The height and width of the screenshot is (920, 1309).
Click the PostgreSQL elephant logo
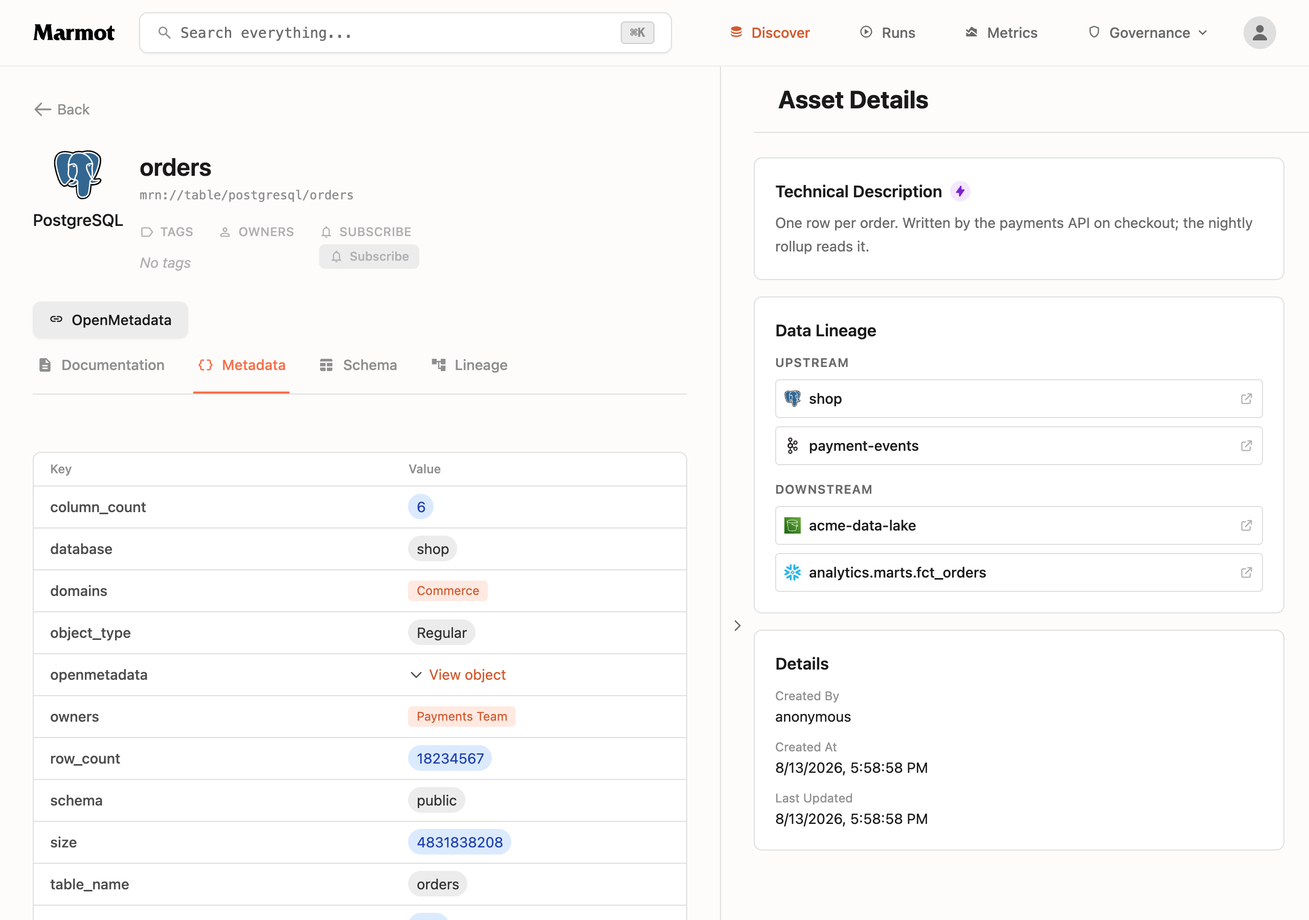pyautogui.click(x=78, y=174)
